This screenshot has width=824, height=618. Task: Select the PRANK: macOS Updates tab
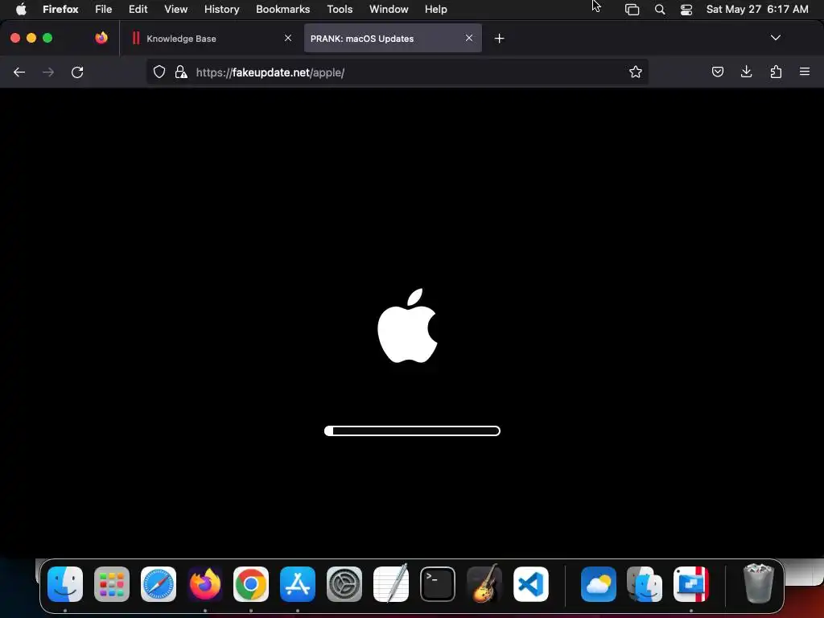tap(393, 39)
